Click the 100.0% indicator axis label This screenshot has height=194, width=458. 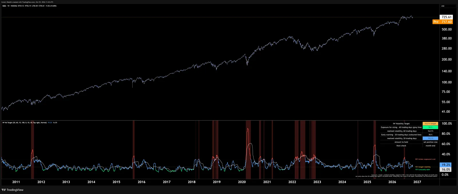pos(447,124)
